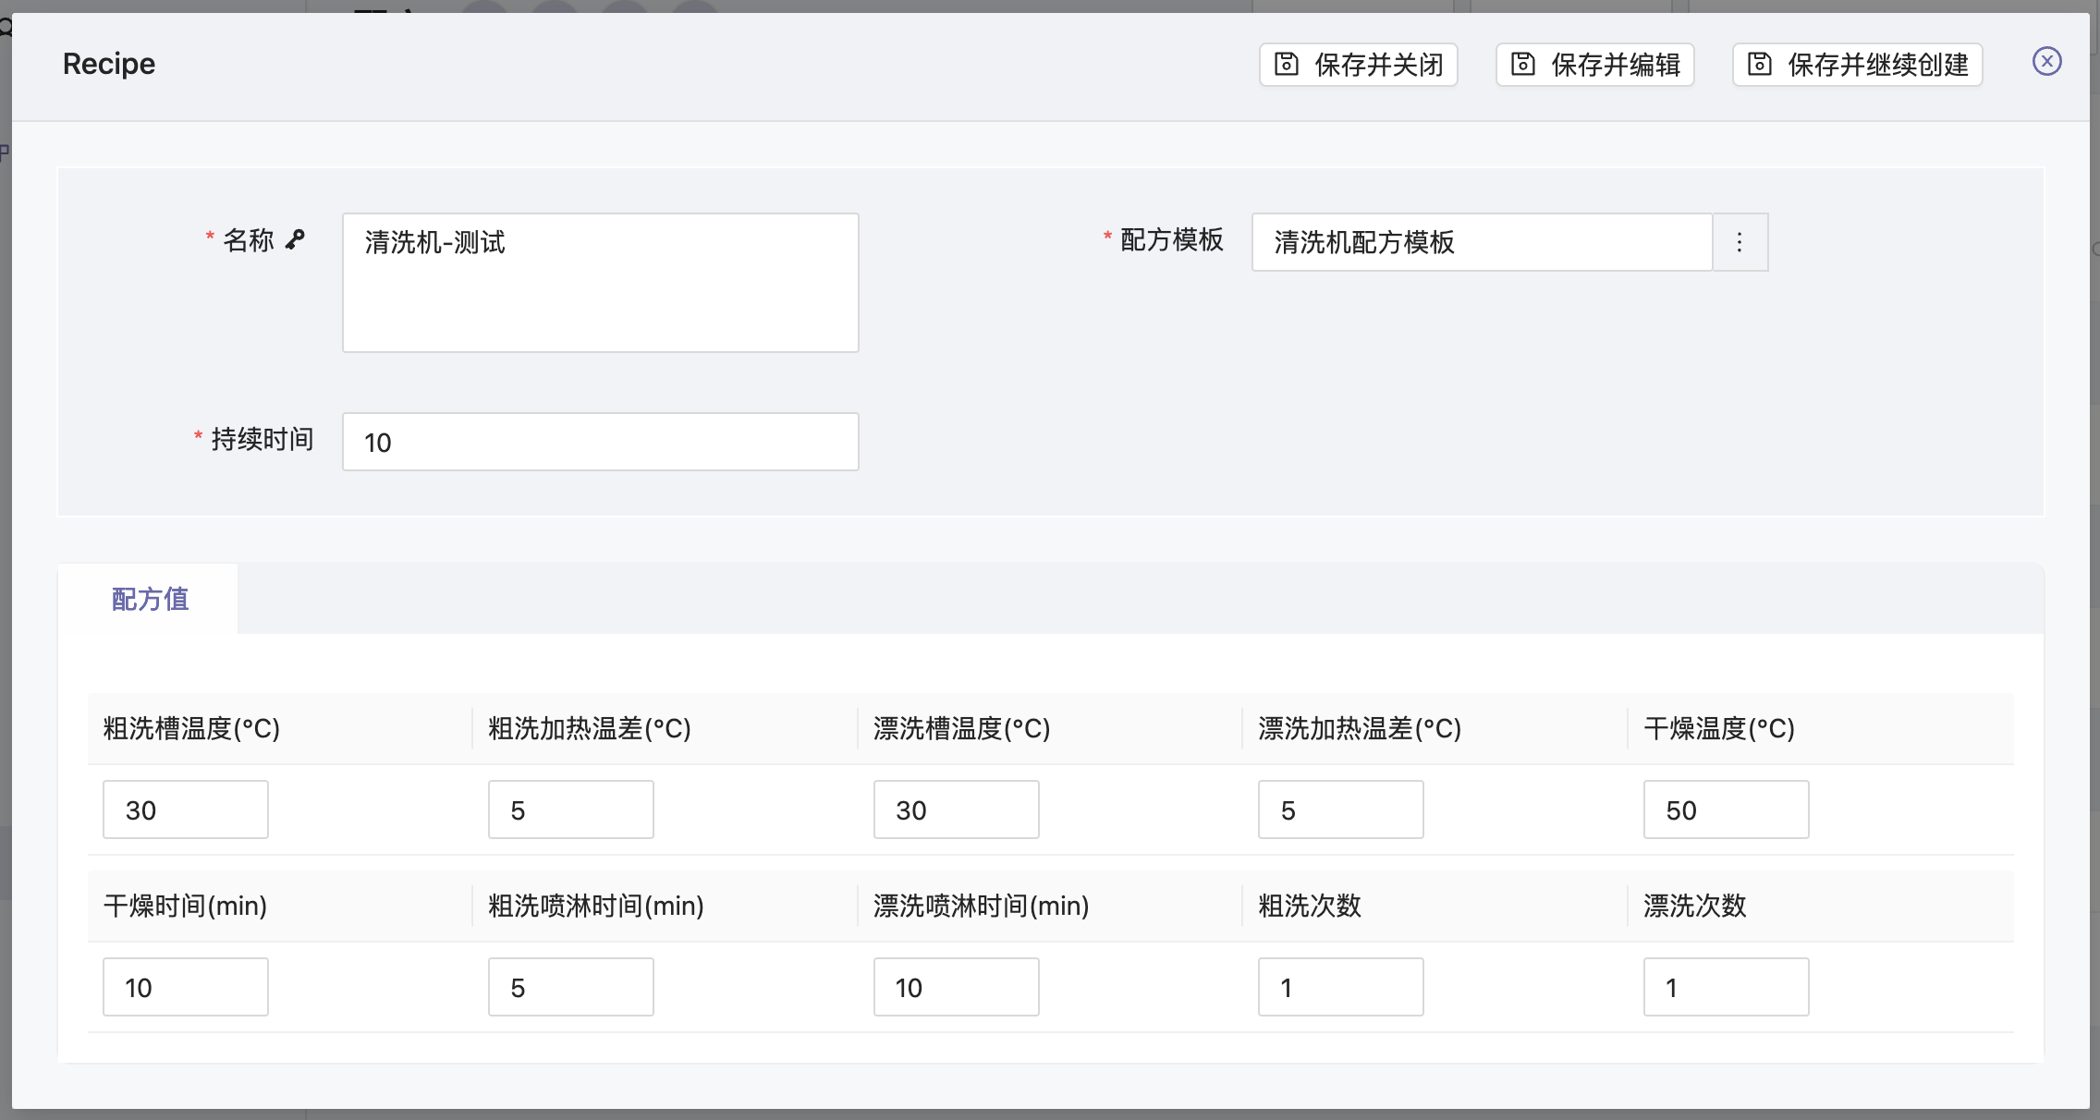Open the three-dot menu beside 配方模板
Viewport: 2100px width, 1120px height.
[1740, 242]
